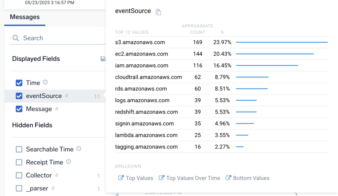Switch to the Messages tab
338x196 pixels.
[24, 17]
